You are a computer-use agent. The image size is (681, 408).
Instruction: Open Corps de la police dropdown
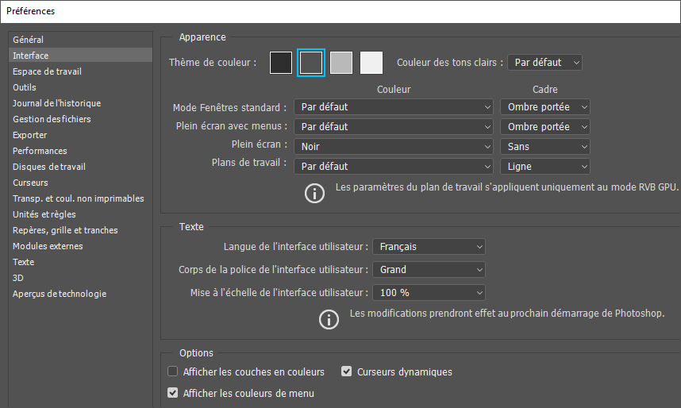coord(429,270)
